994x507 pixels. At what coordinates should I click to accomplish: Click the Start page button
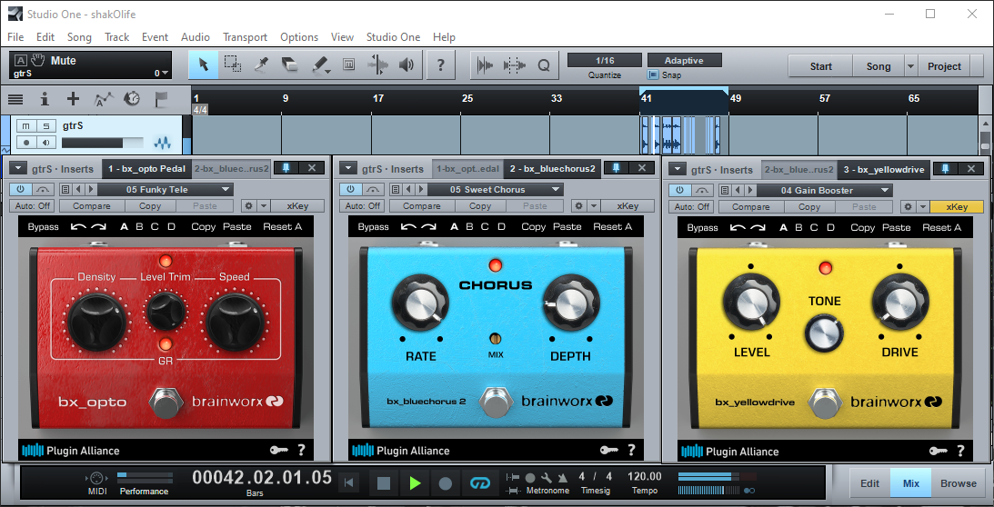pyautogui.click(x=821, y=66)
